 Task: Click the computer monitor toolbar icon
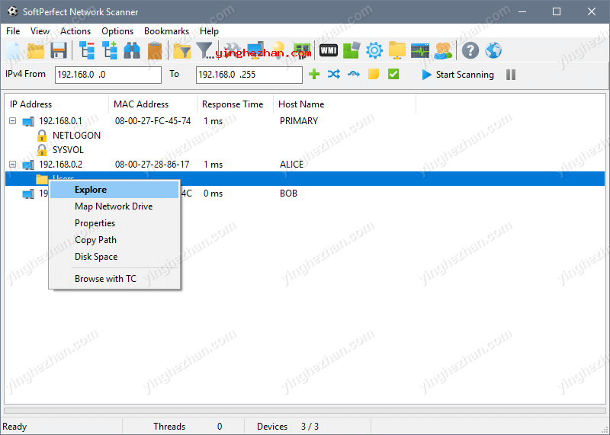pos(255,50)
